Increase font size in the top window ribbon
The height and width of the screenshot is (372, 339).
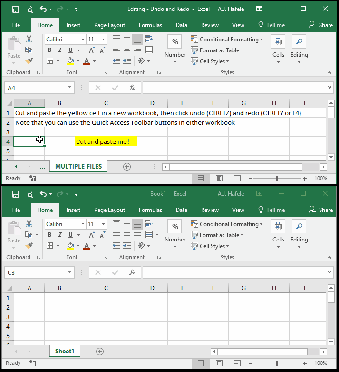[92, 50]
